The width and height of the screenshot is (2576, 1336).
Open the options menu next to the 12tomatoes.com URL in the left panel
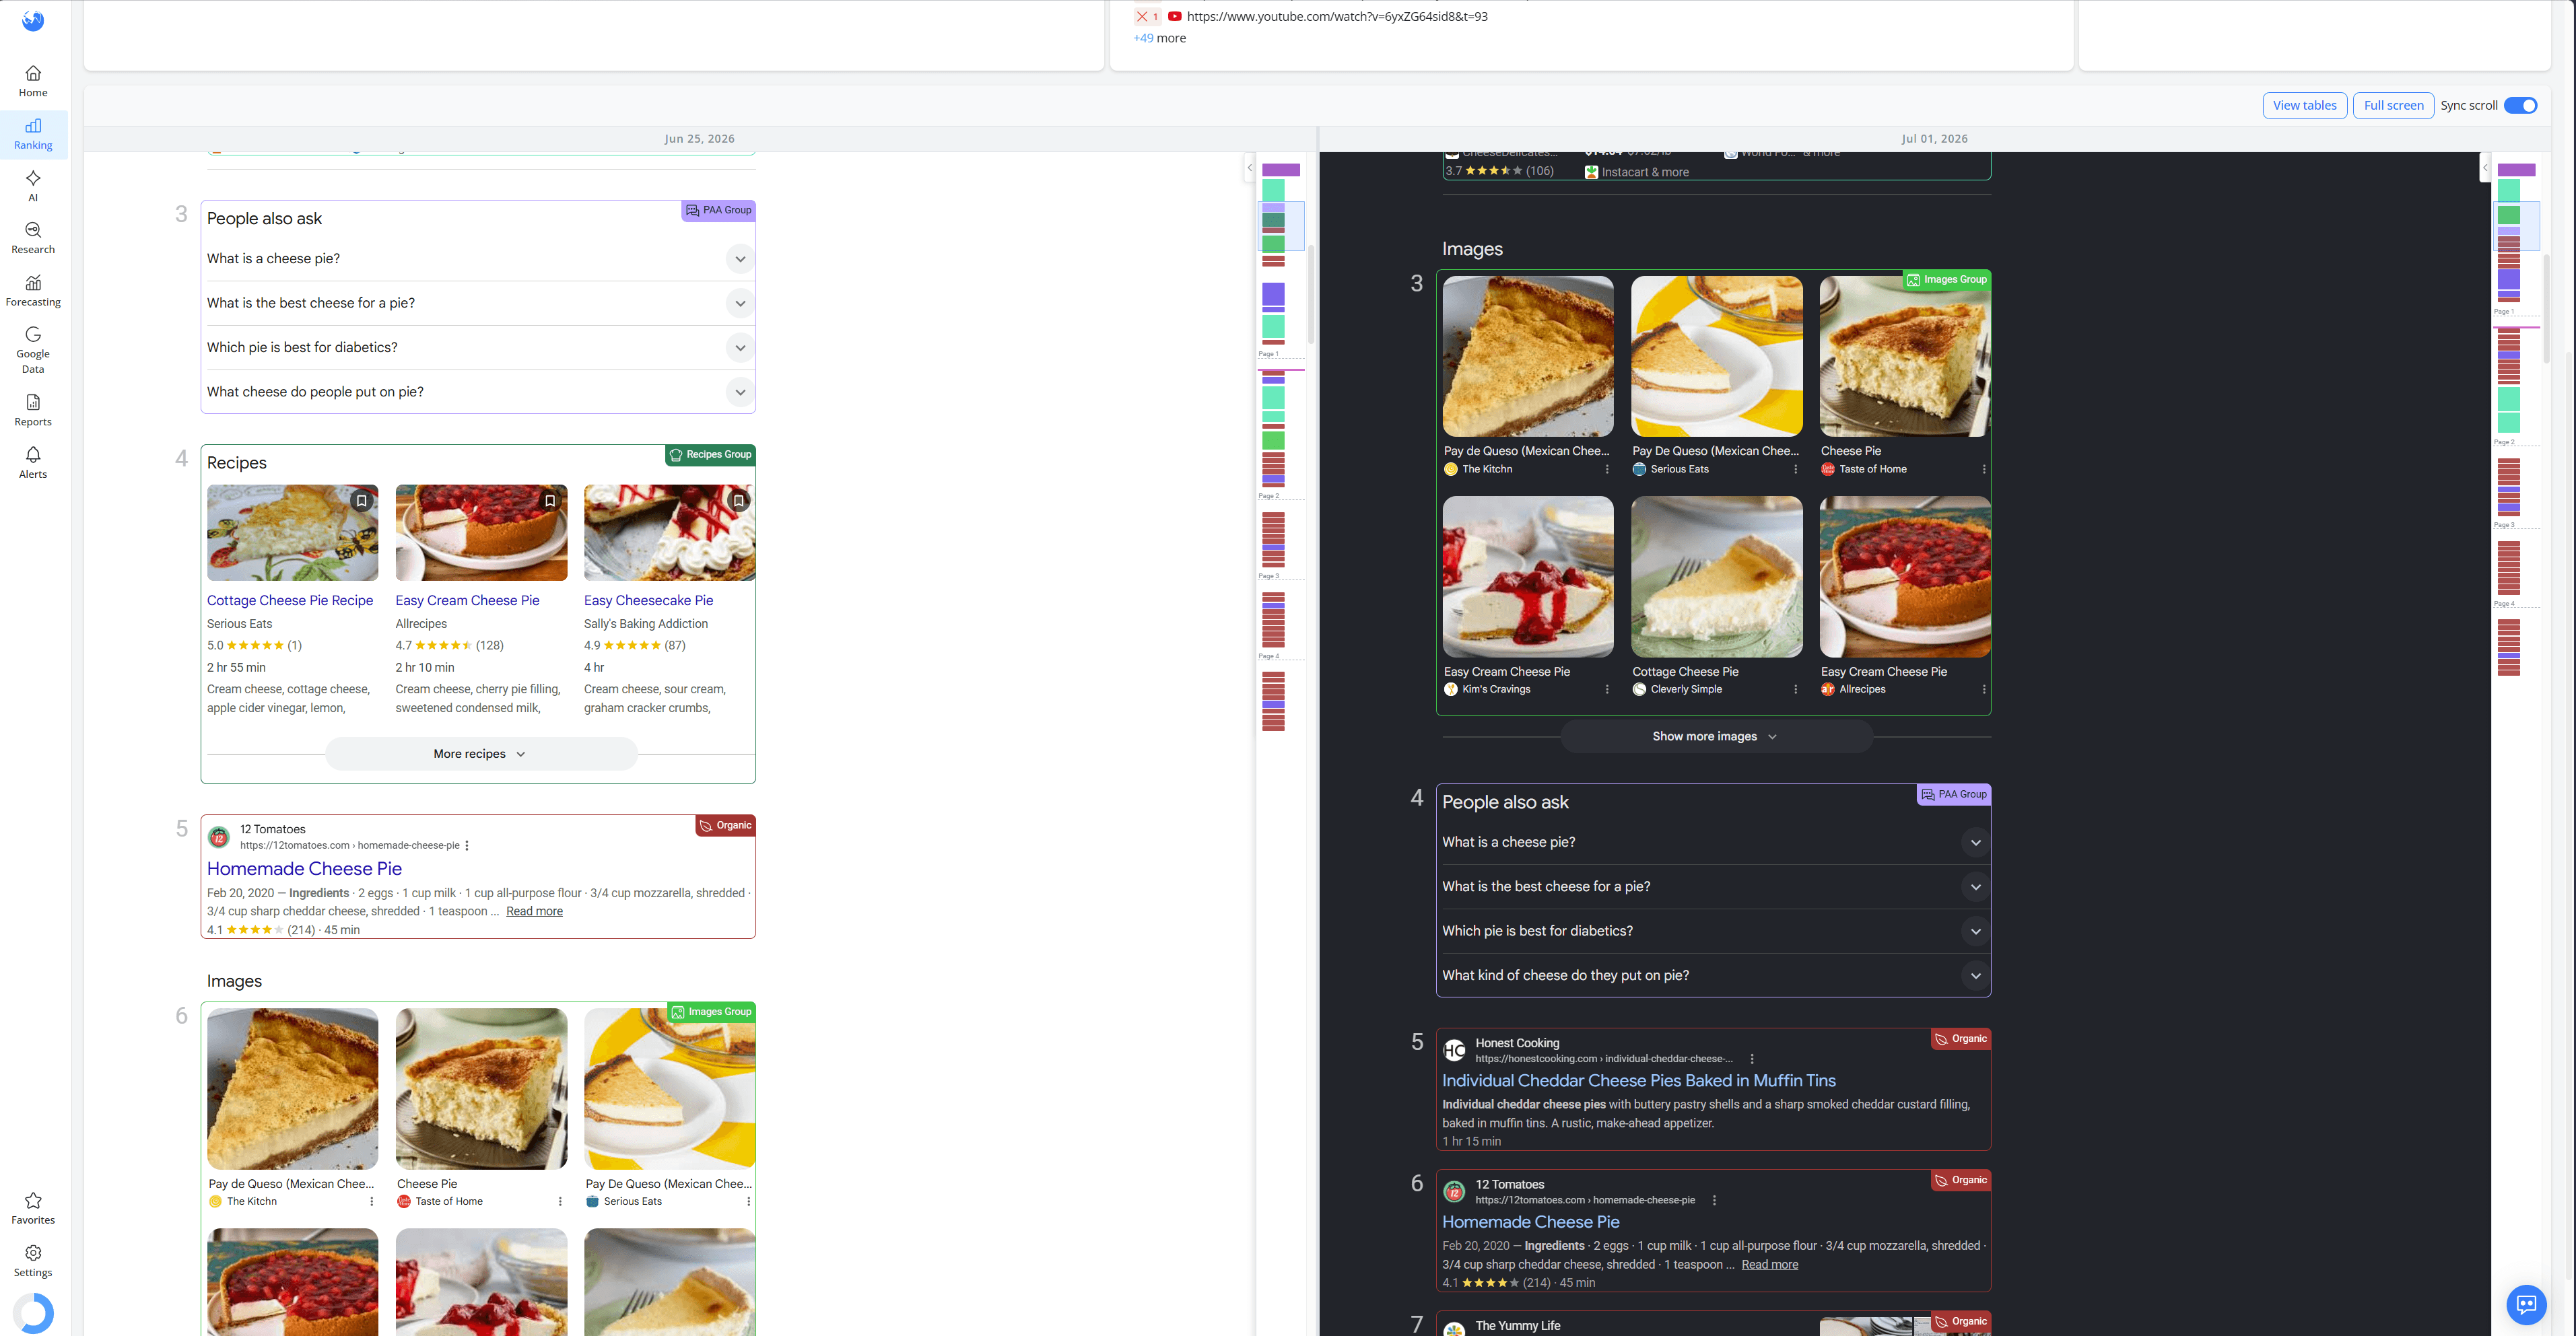467,846
